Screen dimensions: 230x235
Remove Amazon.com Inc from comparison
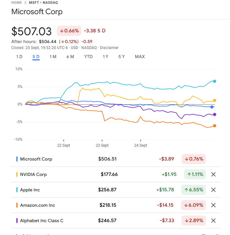point(213,205)
